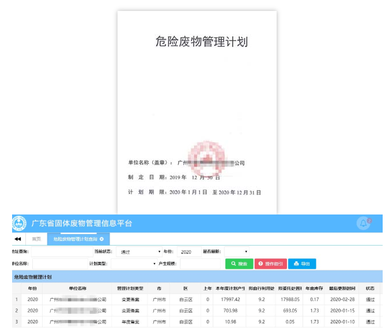
Task: Click the 危险废物管理计划 panel header
Action: click(x=197, y=277)
